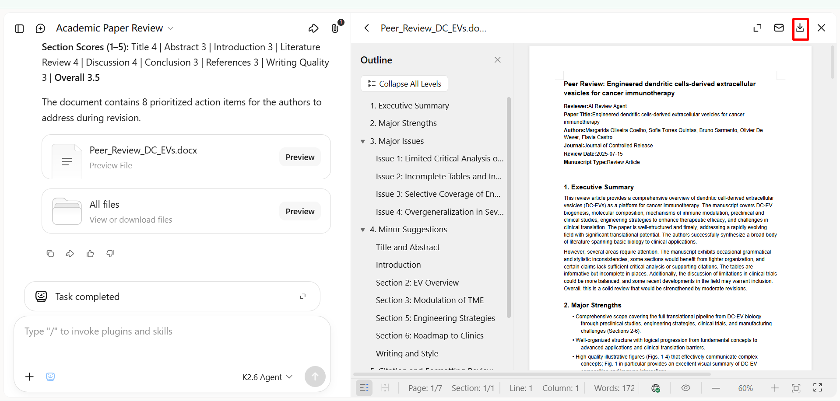Open the All files folder card
This screenshot has height=401, width=840.
pos(186,211)
